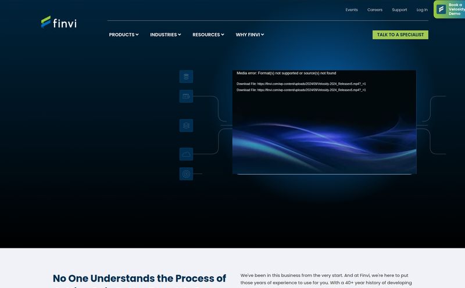This screenshot has width=465, height=288.
Task: Open the Support link
Action: coord(399,10)
